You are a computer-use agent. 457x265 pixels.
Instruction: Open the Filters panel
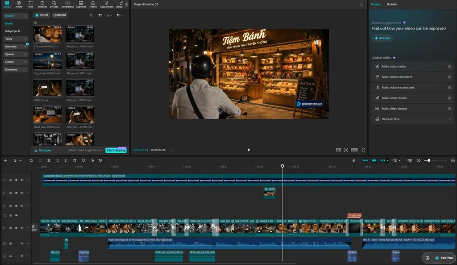(x=93, y=4)
